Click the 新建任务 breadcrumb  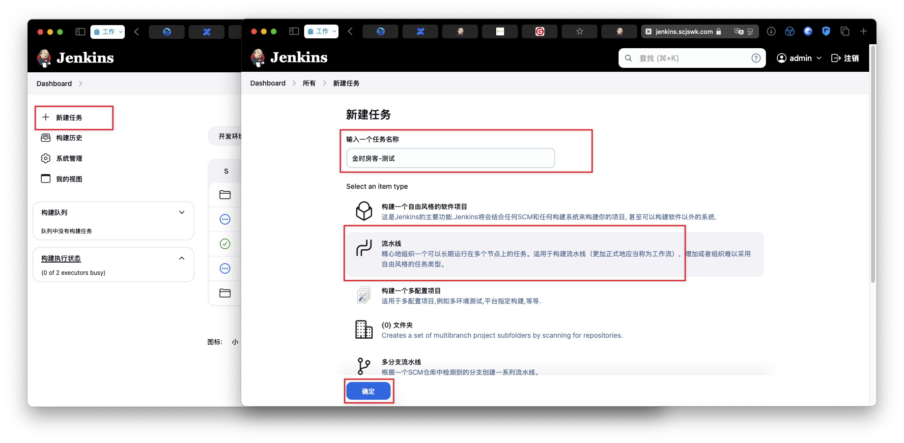point(346,83)
